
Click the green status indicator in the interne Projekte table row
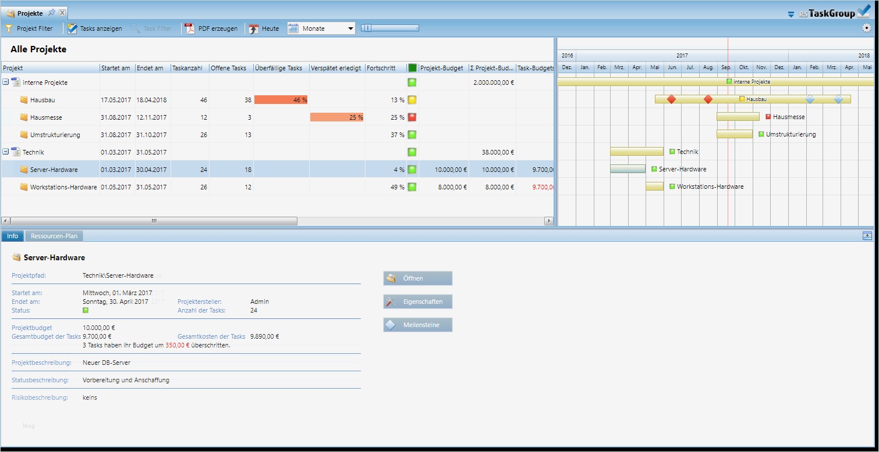click(412, 82)
